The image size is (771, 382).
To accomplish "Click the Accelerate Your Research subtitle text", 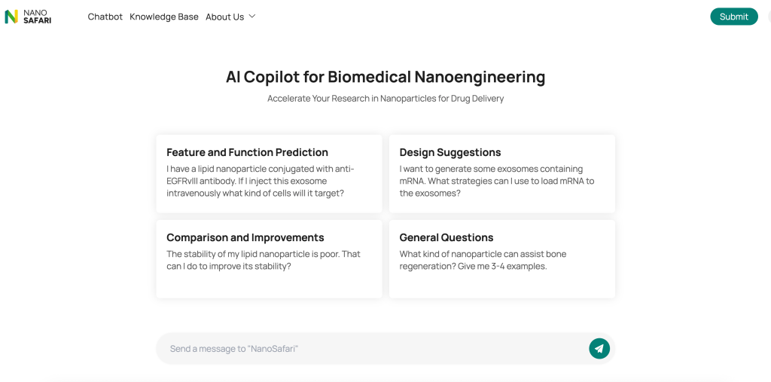I will (x=385, y=99).
